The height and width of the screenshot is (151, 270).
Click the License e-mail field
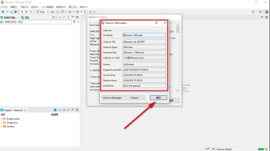[x=144, y=58]
